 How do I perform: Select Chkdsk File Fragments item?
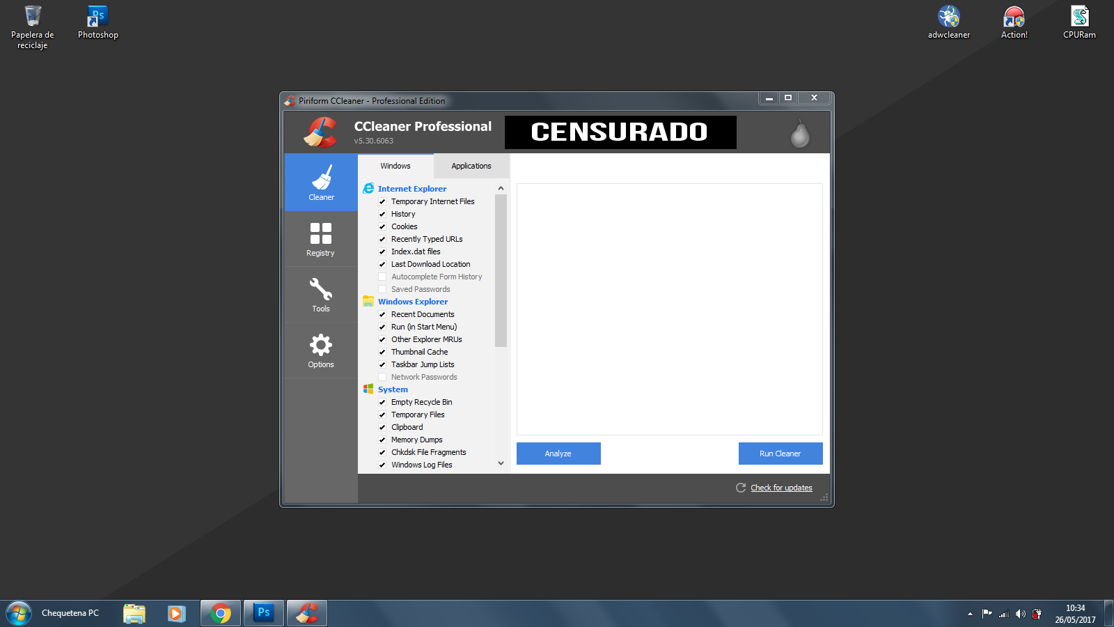(x=428, y=452)
